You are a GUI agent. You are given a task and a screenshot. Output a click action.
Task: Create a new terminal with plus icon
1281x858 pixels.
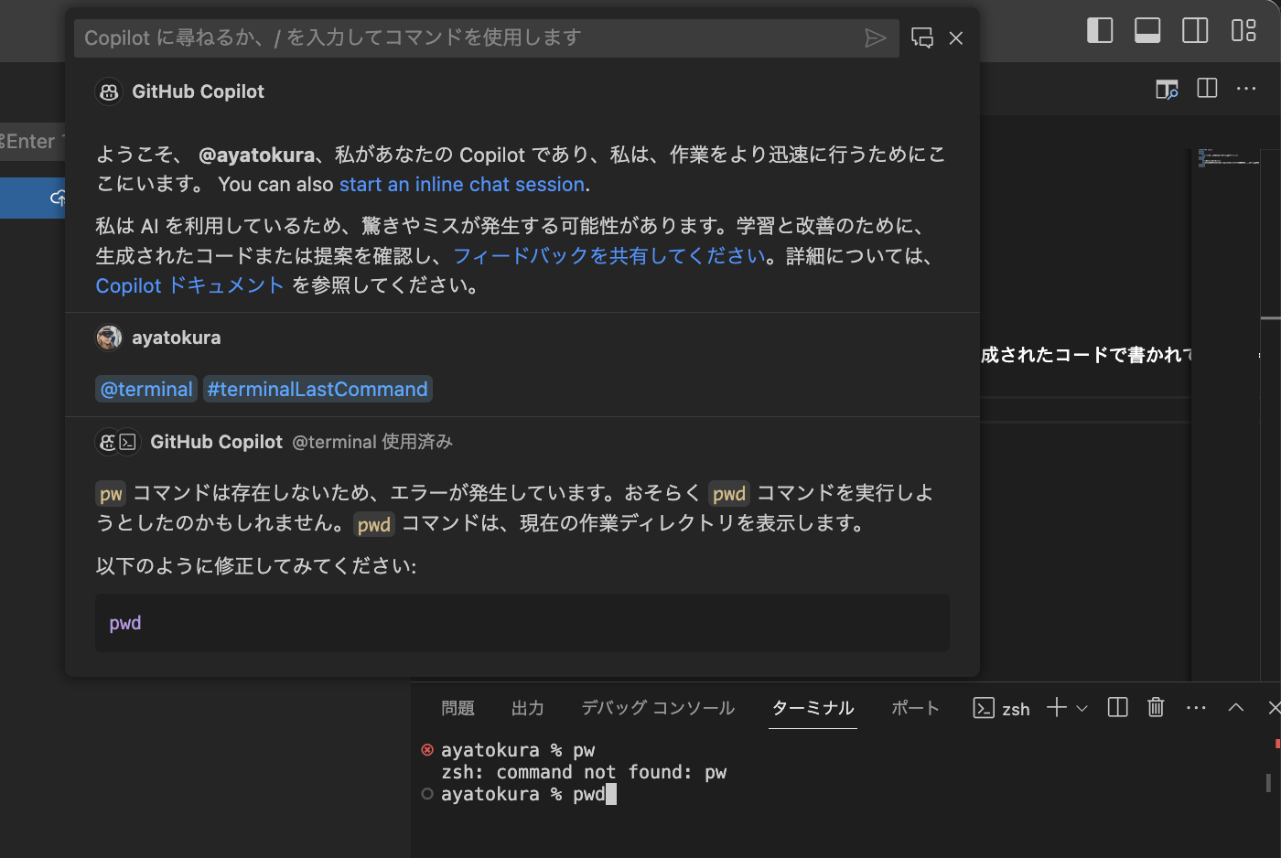tap(1057, 707)
